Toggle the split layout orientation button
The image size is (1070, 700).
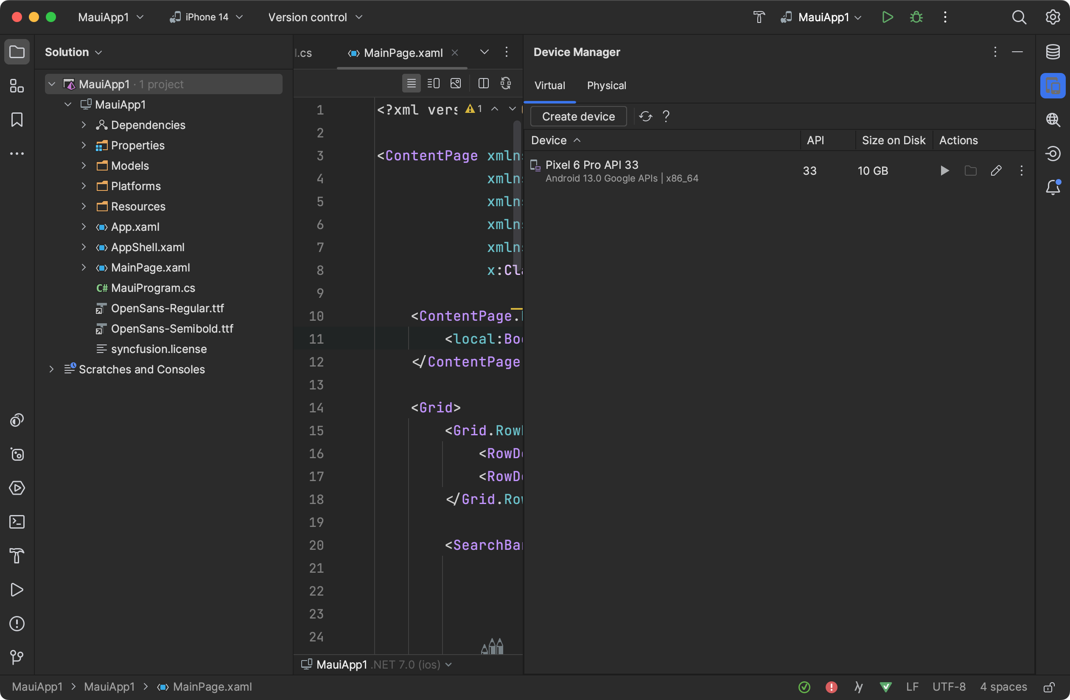[x=483, y=83]
